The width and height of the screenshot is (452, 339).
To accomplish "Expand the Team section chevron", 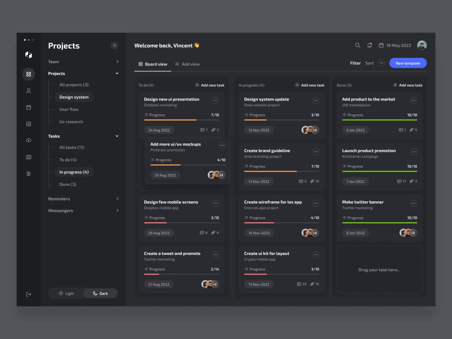I will click(x=117, y=62).
